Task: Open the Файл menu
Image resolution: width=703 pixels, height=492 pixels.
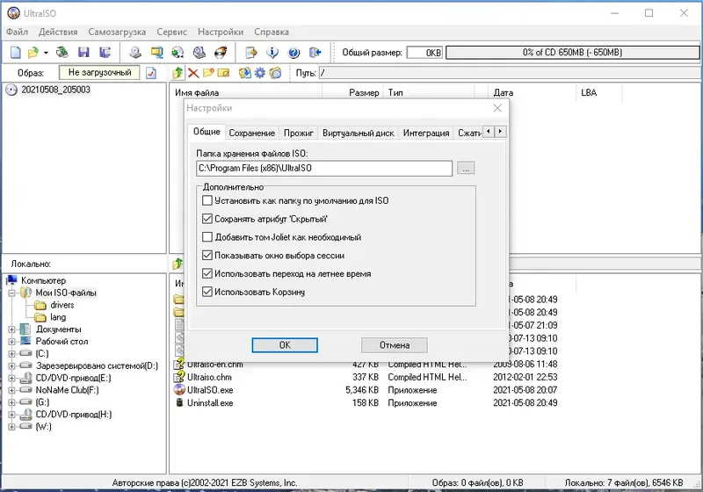Action: click(17, 32)
